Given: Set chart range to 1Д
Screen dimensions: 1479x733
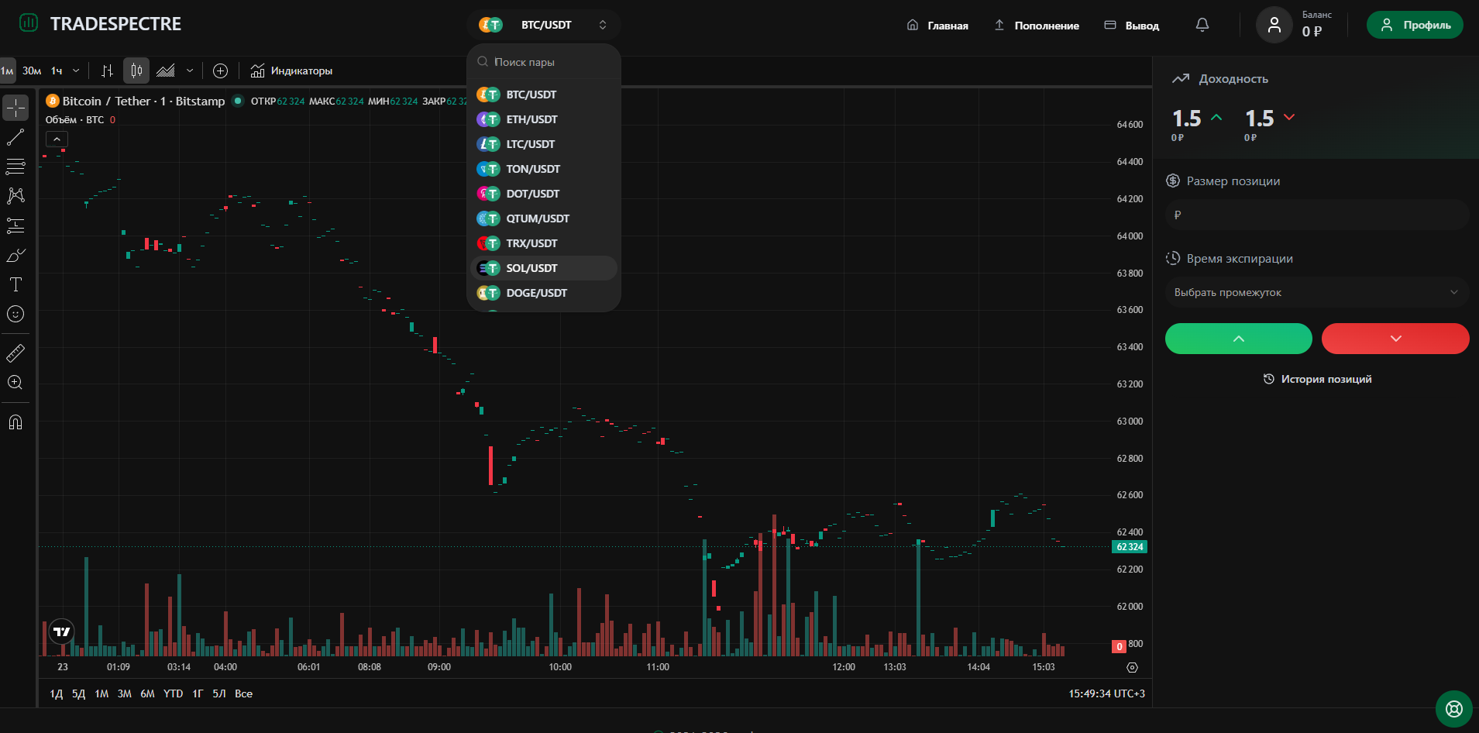Looking at the screenshot, I should 56,693.
